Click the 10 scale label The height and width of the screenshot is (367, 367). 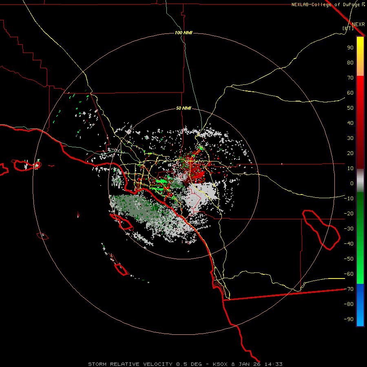[x=350, y=168]
